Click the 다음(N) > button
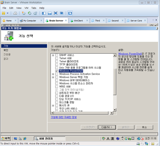The height and width of the screenshot is (146, 160). 107,127
